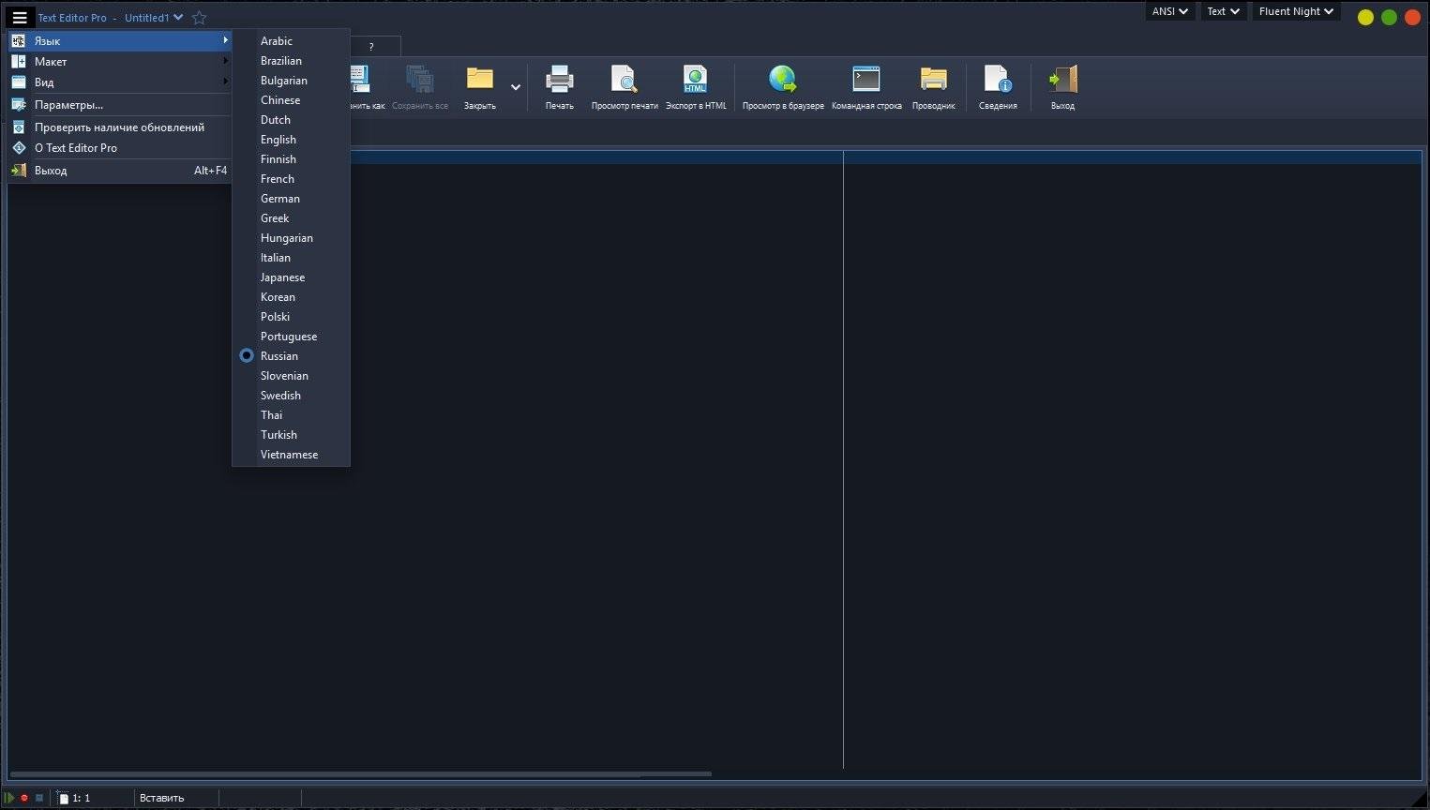The height and width of the screenshot is (810, 1430).
Task: Click the macro record button in status bar
Action: point(24,798)
